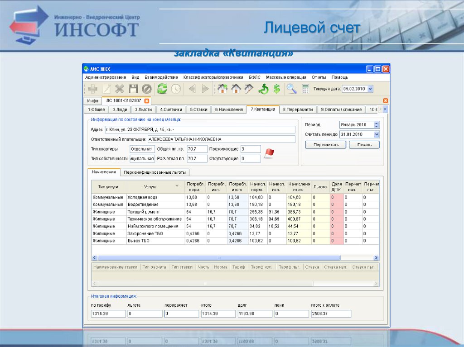Open the Вид menu
The image size is (464, 347).
(x=135, y=77)
